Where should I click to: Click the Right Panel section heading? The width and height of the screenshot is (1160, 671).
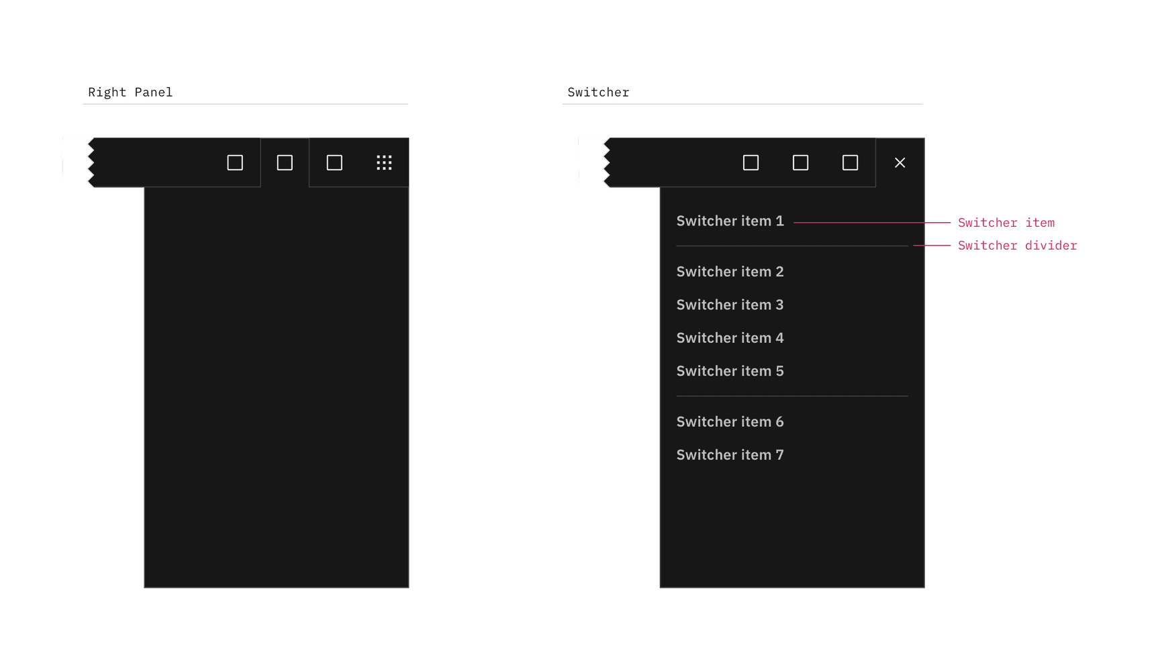point(130,92)
